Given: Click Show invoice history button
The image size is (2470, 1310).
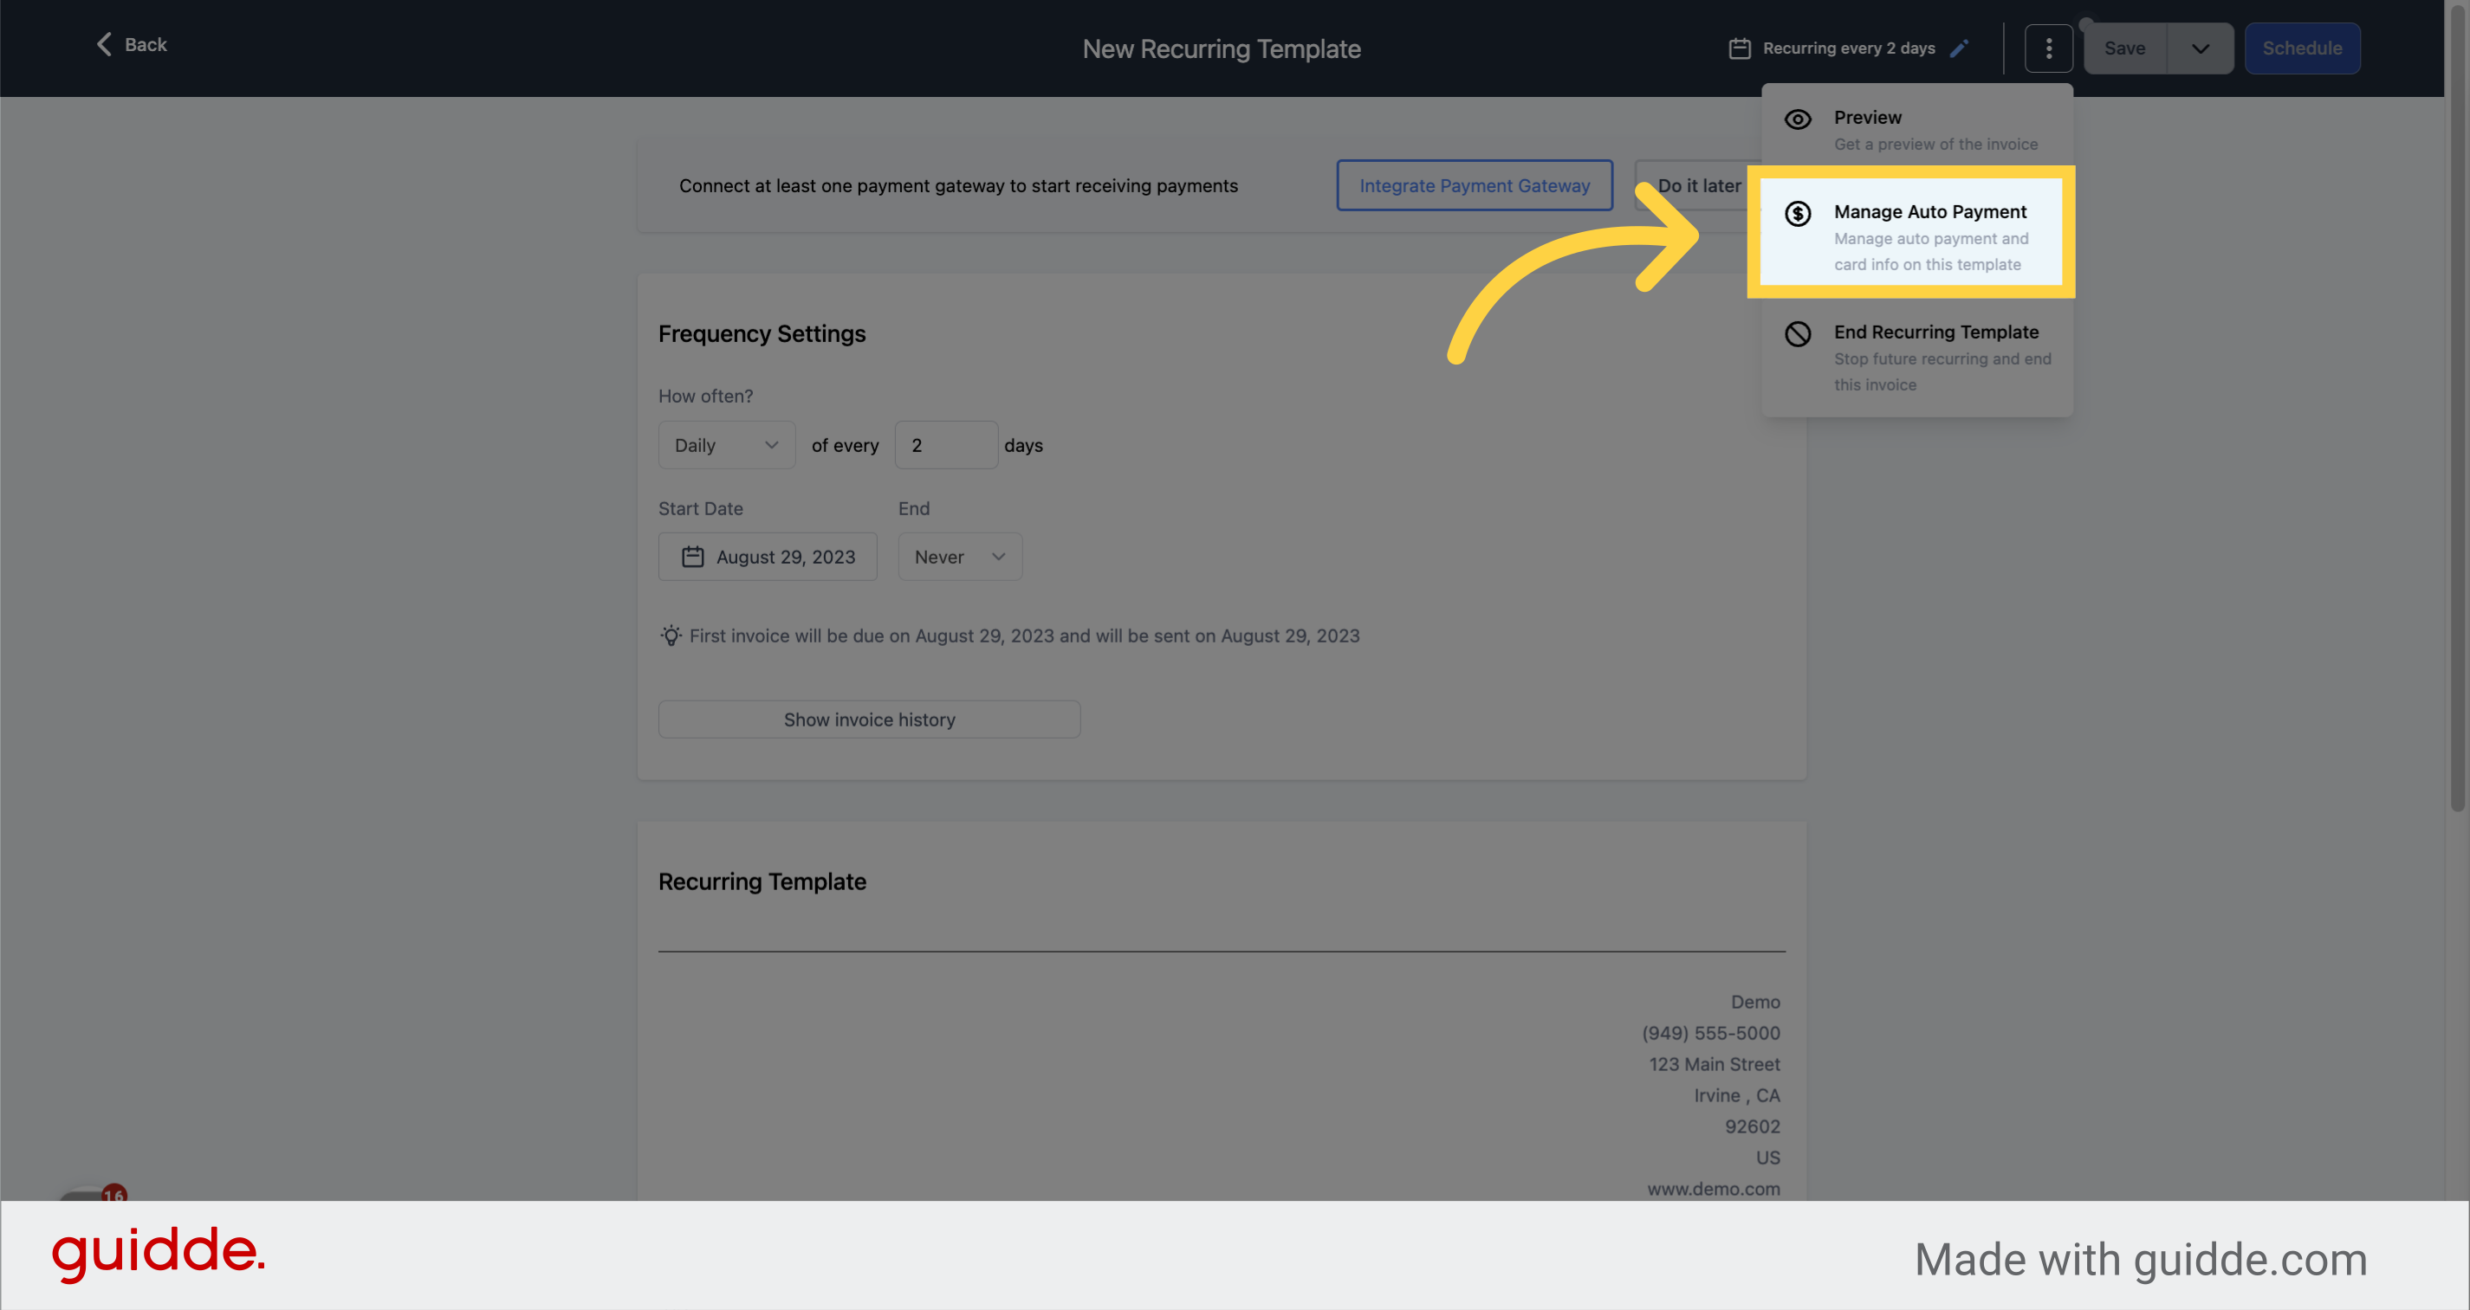Looking at the screenshot, I should pos(869,719).
